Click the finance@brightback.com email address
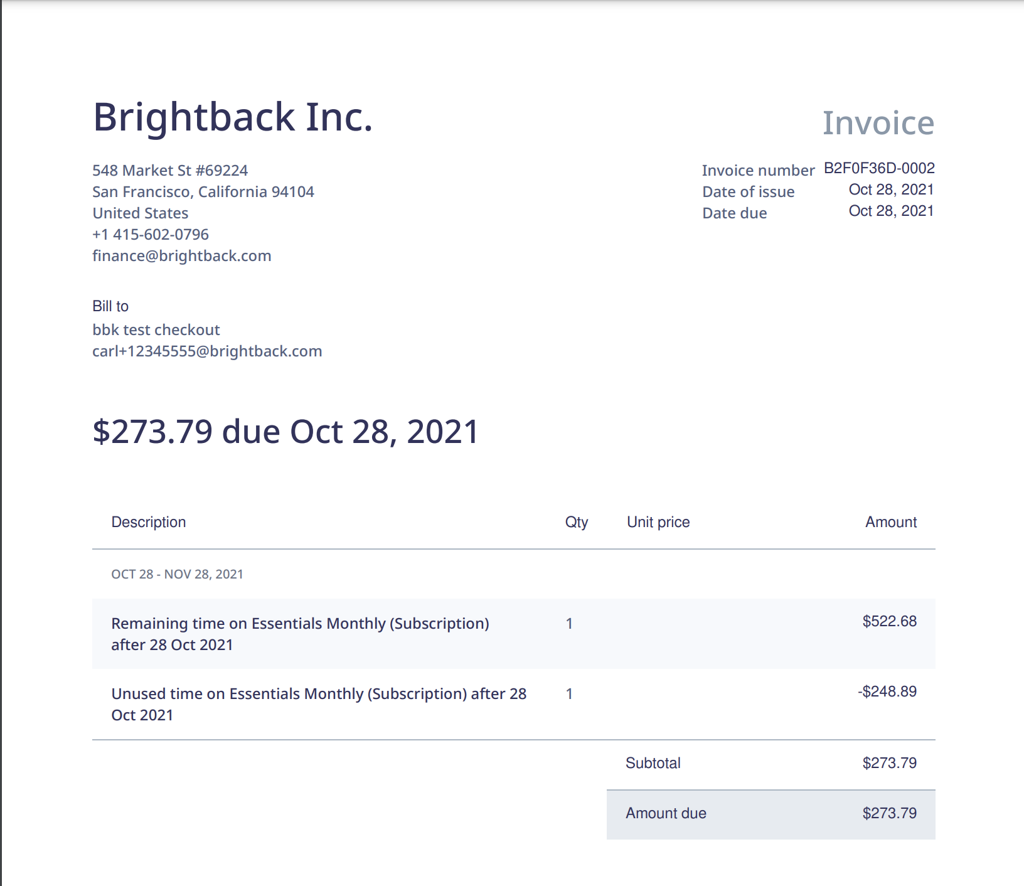 pos(181,256)
